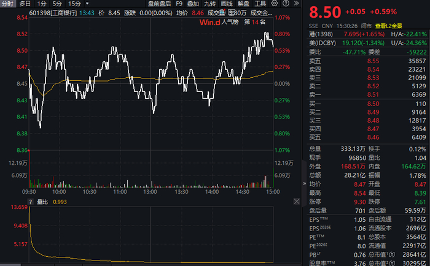The image size is (430, 266).
Task: Click the 换手 0.12% value
Action: [418, 149]
